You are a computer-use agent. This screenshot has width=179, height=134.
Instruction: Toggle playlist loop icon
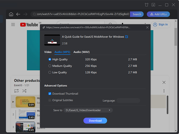click(x=16, y=91)
